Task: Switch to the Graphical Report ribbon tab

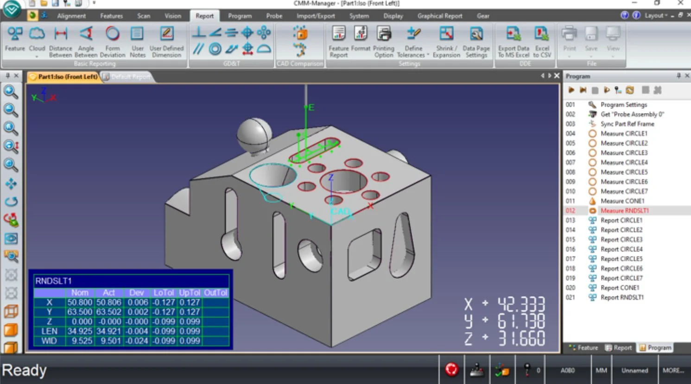Action: tap(439, 15)
